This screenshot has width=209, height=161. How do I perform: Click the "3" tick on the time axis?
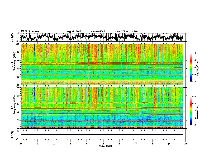tap(70, 144)
